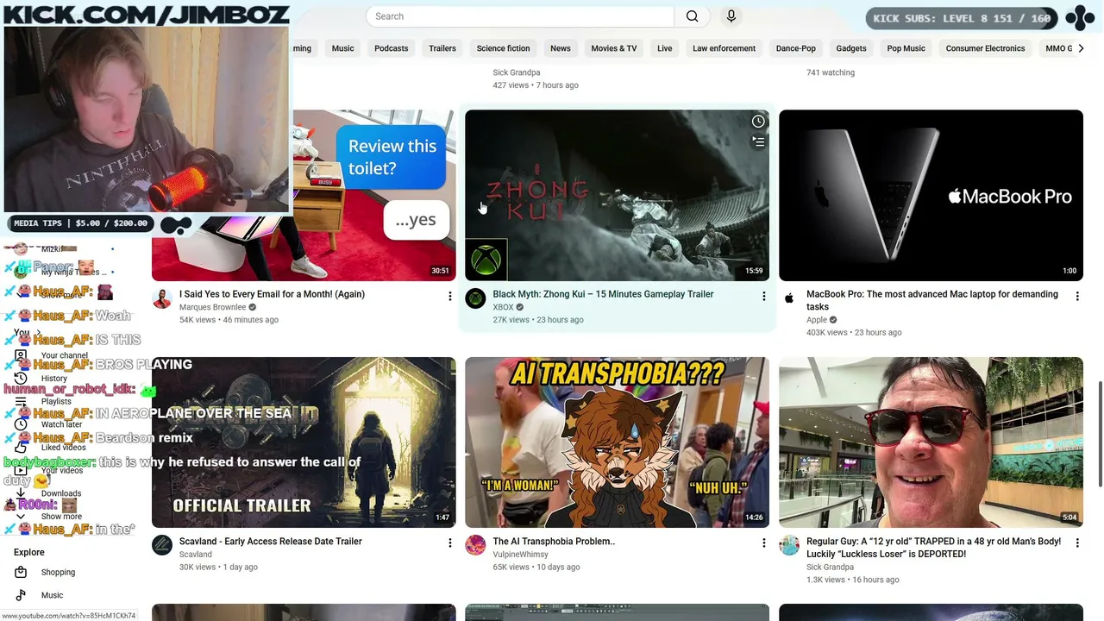The width and height of the screenshot is (1104, 621).
Task: Visit Scavland channel name link
Action: pyautogui.click(x=195, y=555)
